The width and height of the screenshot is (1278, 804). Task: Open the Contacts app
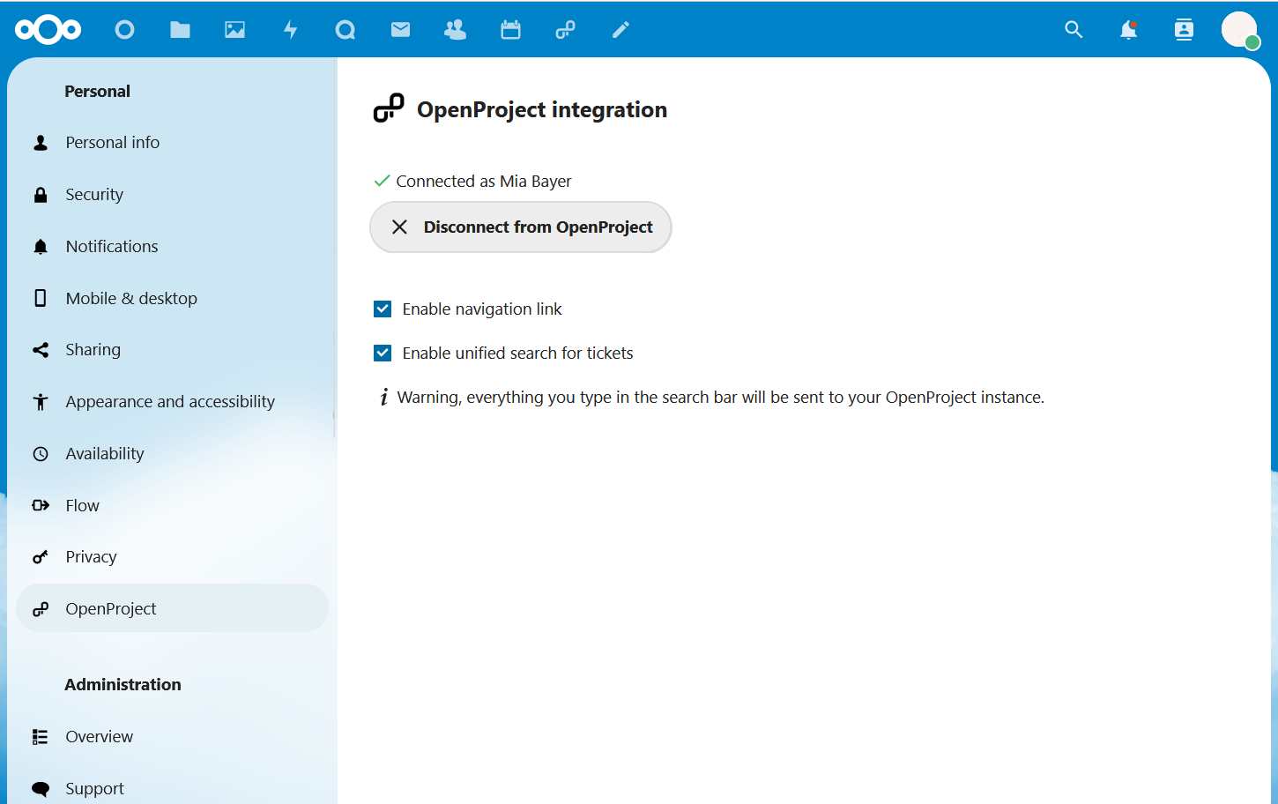tap(455, 29)
